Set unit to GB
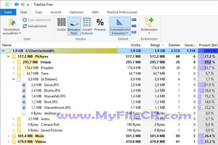This screenshot has width=218, height=145. pos(134,20)
